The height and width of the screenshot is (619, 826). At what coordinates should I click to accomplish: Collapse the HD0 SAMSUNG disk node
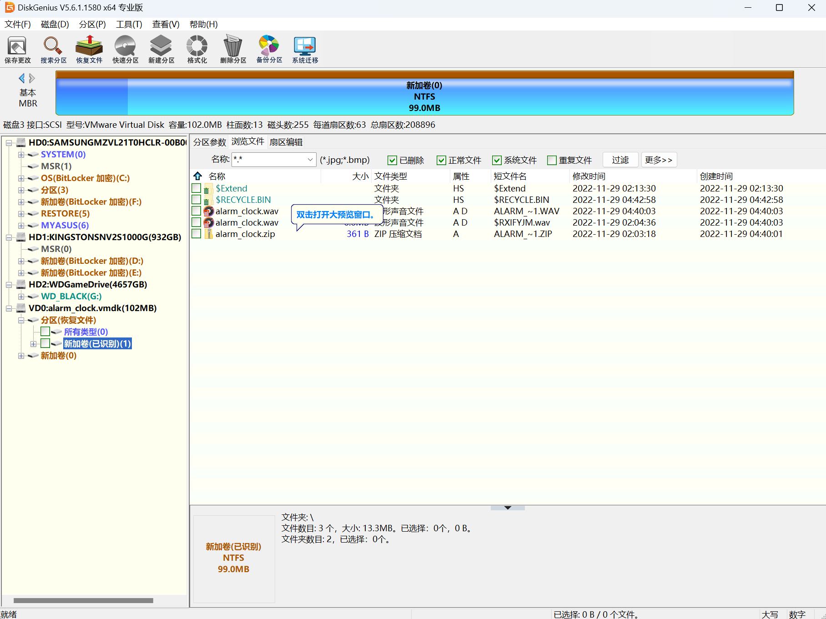[9, 143]
